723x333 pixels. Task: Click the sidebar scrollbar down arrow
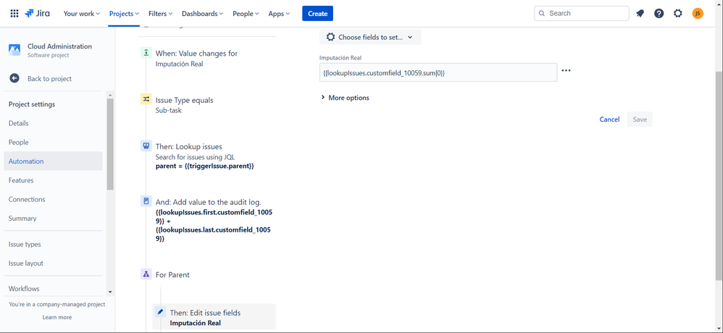pyautogui.click(x=109, y=292)
